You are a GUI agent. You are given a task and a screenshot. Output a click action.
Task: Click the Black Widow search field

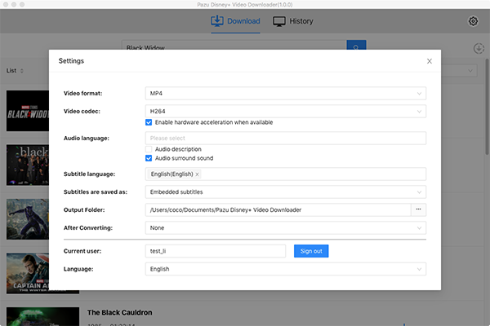click(x=234, y=46)
